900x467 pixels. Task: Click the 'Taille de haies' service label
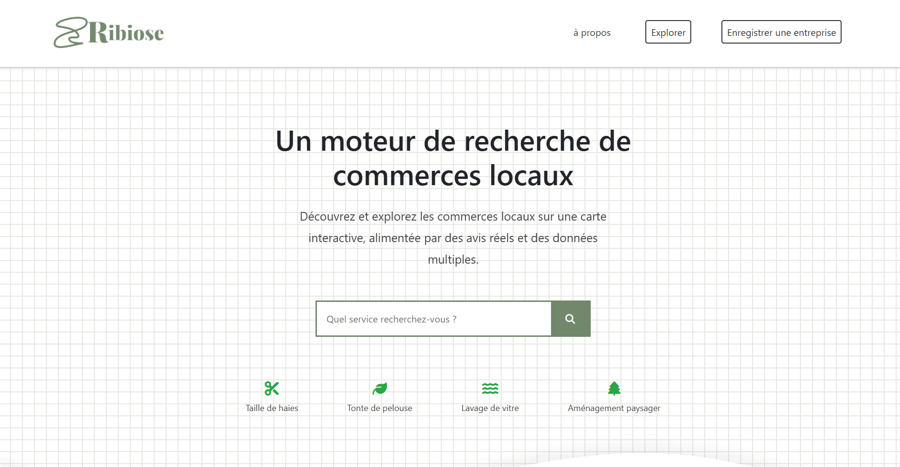point(271,408)
